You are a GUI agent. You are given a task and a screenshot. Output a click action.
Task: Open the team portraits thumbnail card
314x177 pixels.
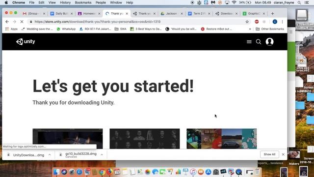(x=145, y=139)
